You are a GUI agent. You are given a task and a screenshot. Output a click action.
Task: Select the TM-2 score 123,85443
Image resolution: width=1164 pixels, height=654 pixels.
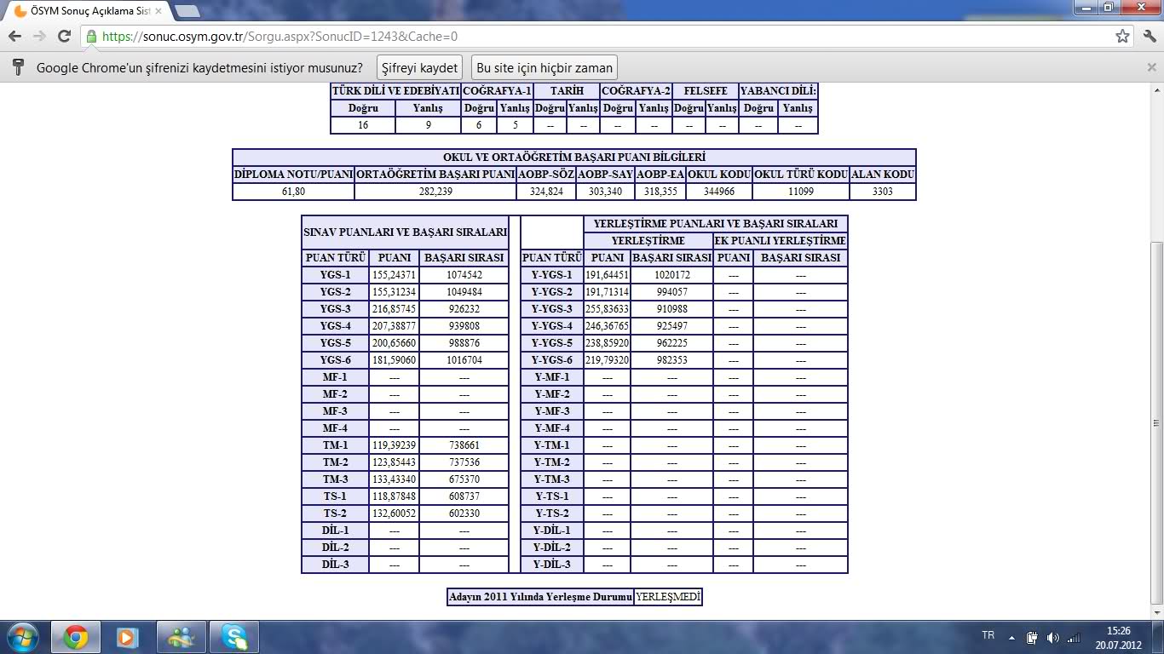(x=394, y=462)
